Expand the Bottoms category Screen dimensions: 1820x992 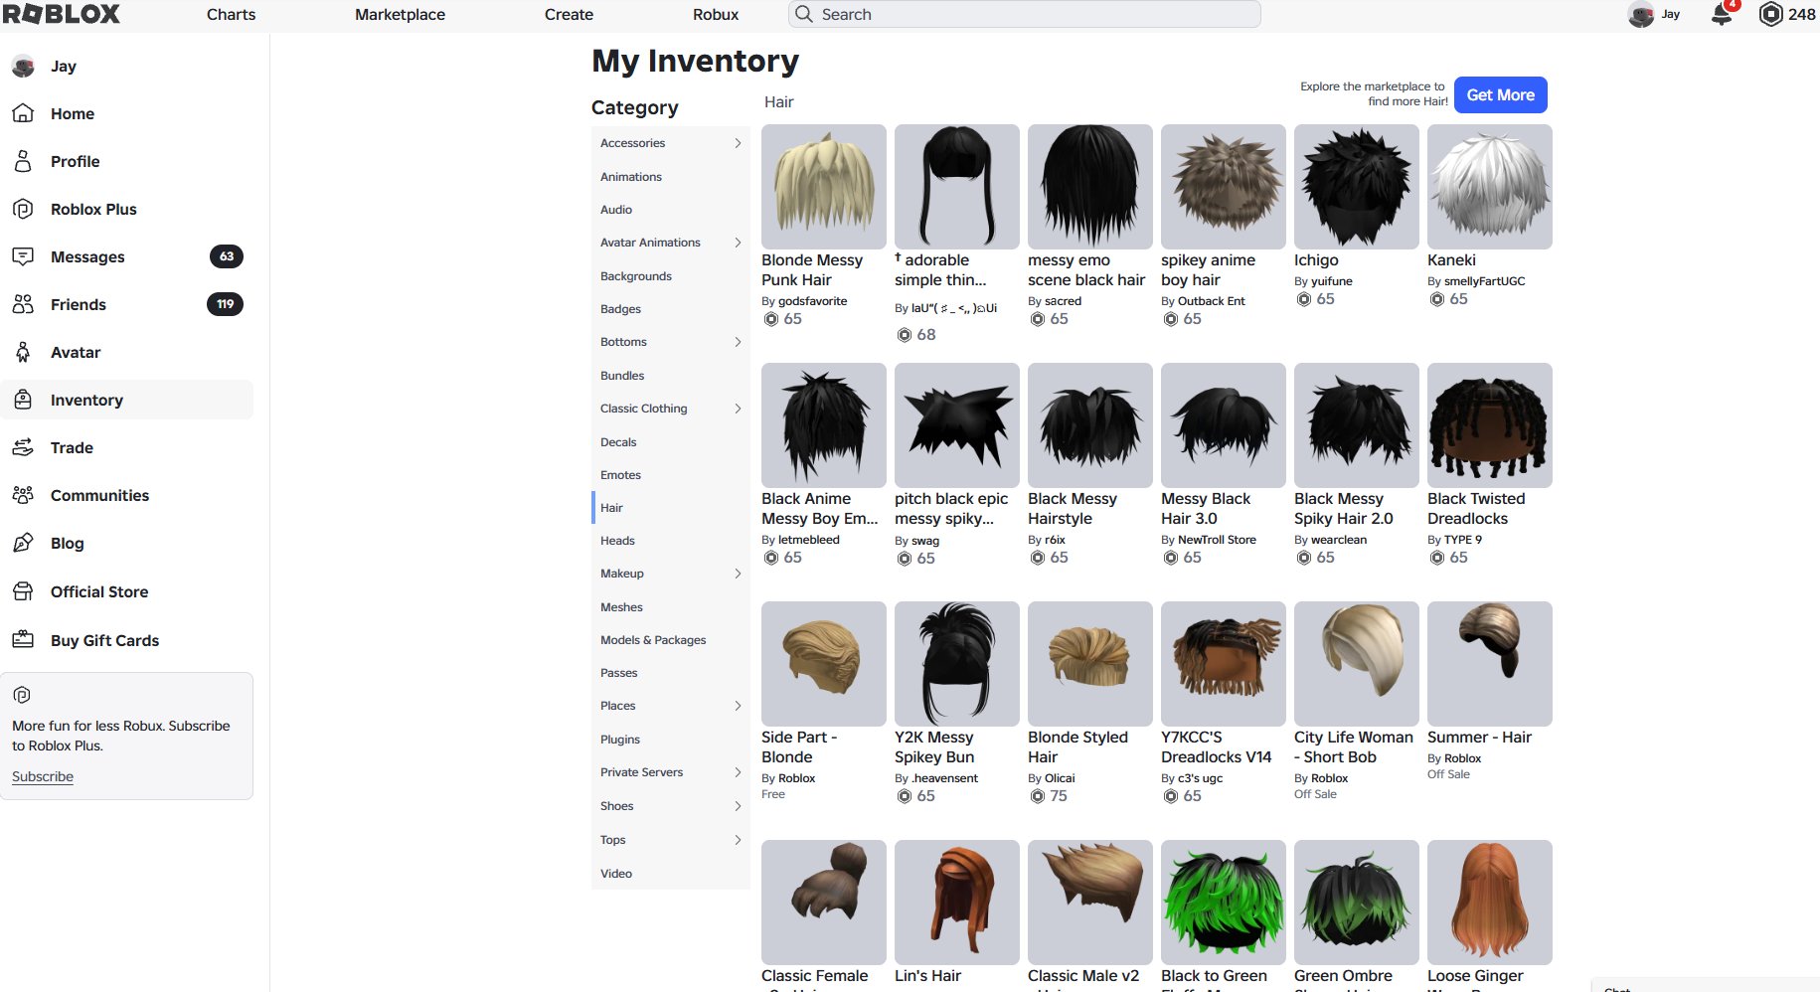point(738,342)
